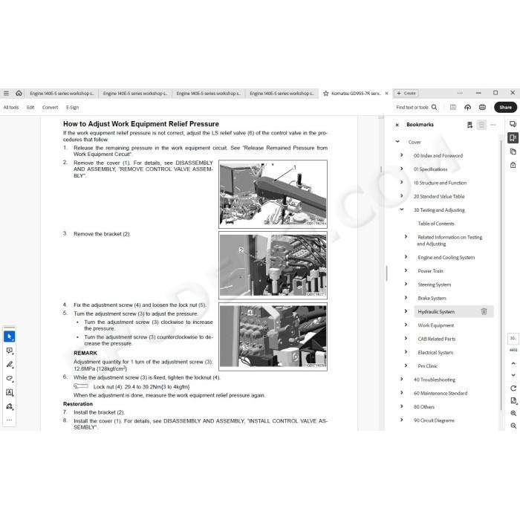This screenshot has height=520, width=520.
Task: Open Work Equipment bookmark
Action: [436, 325]
